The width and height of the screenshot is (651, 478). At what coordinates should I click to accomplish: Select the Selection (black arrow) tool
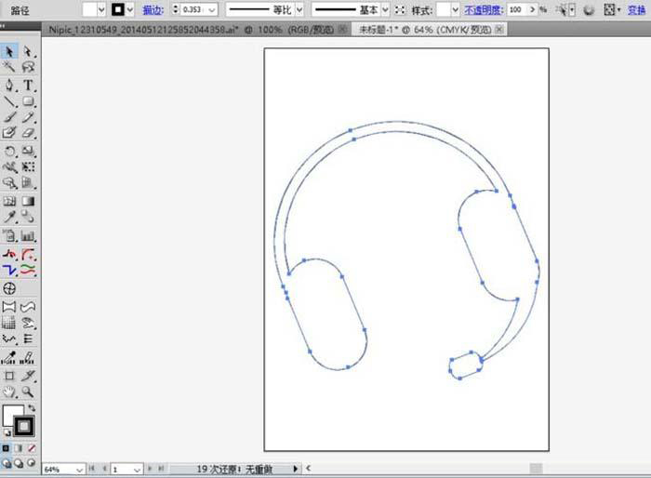(x=9, y=51)
